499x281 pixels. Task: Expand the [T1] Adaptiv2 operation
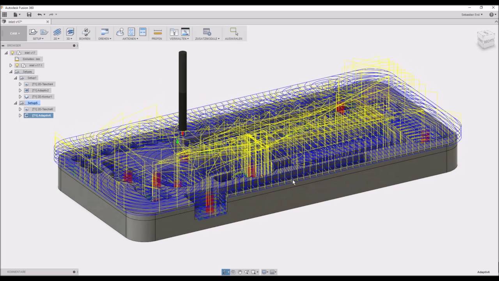20,90
